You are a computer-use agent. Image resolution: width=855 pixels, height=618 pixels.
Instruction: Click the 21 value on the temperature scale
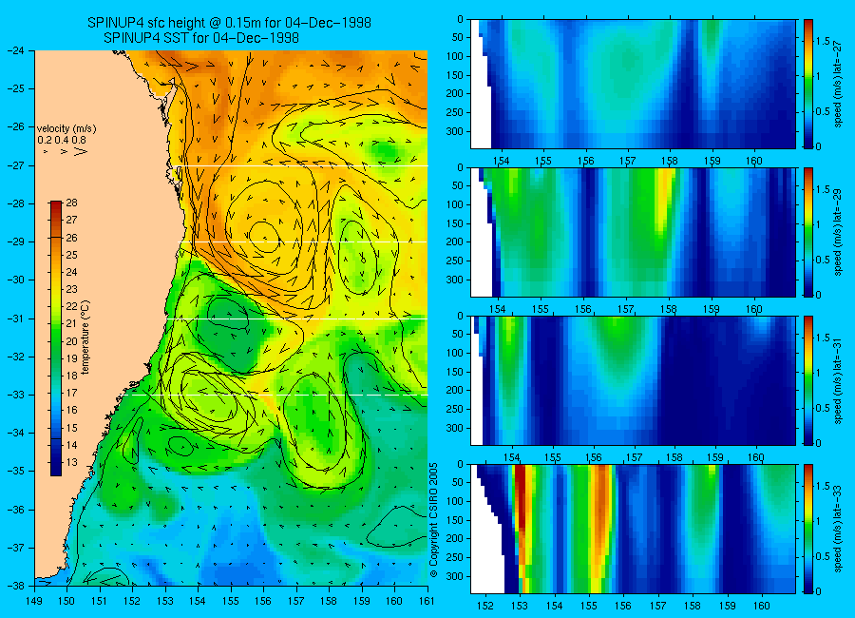(72, 324)
